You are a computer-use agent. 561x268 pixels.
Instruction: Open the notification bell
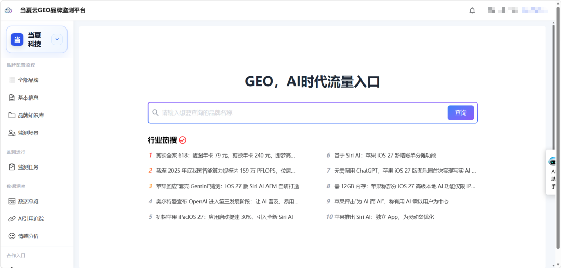472,10
